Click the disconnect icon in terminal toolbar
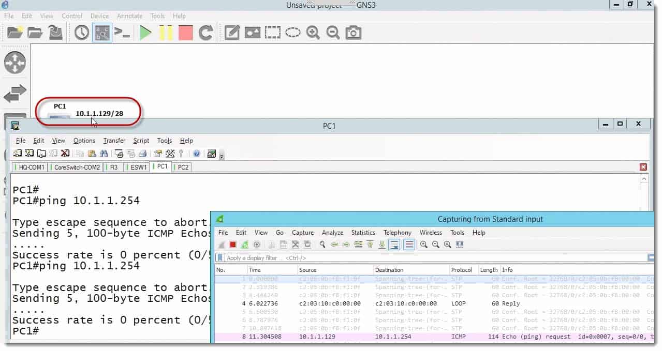Viewport: 662px width, 351px height. [x=65, y=154]
